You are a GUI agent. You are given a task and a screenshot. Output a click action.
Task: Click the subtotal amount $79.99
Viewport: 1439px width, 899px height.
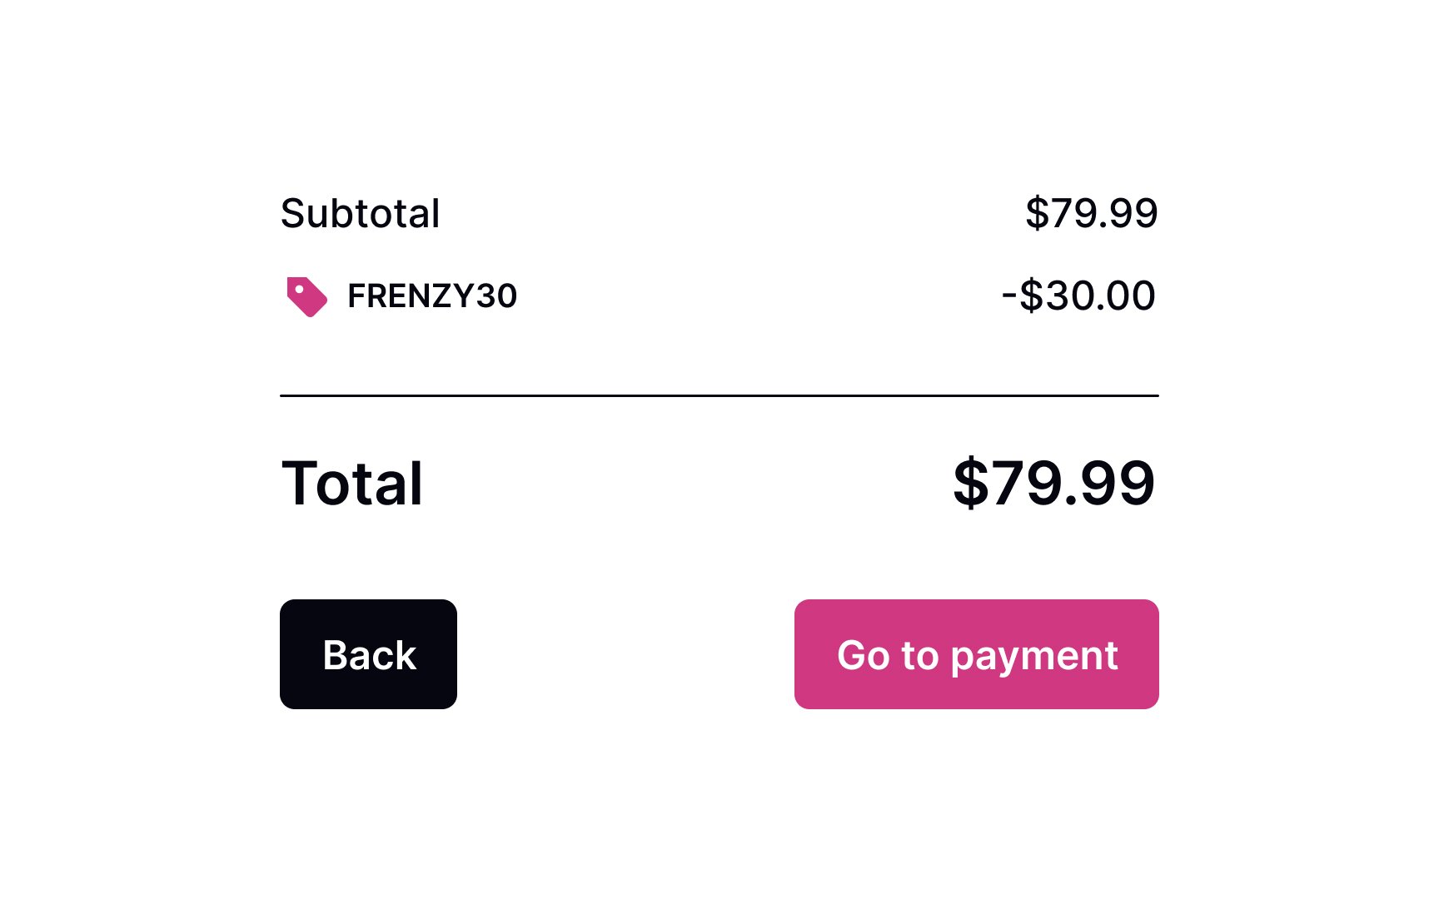coord(1091,213)
